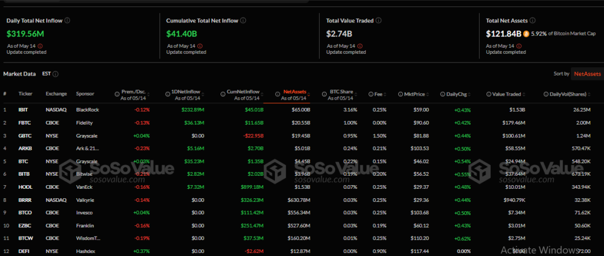Open the BTCO ticker link
The height and width of the screenshot is (256, 604).
point(25,212)
